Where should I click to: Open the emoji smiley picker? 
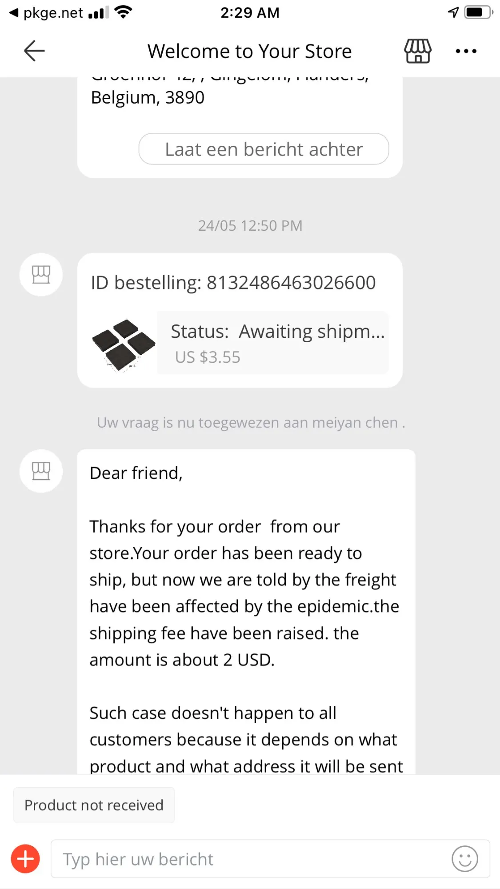click(465, 859)
